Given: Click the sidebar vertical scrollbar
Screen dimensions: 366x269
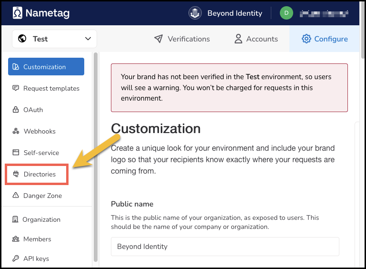Looking at the screenshot, I should click(96, 157).
